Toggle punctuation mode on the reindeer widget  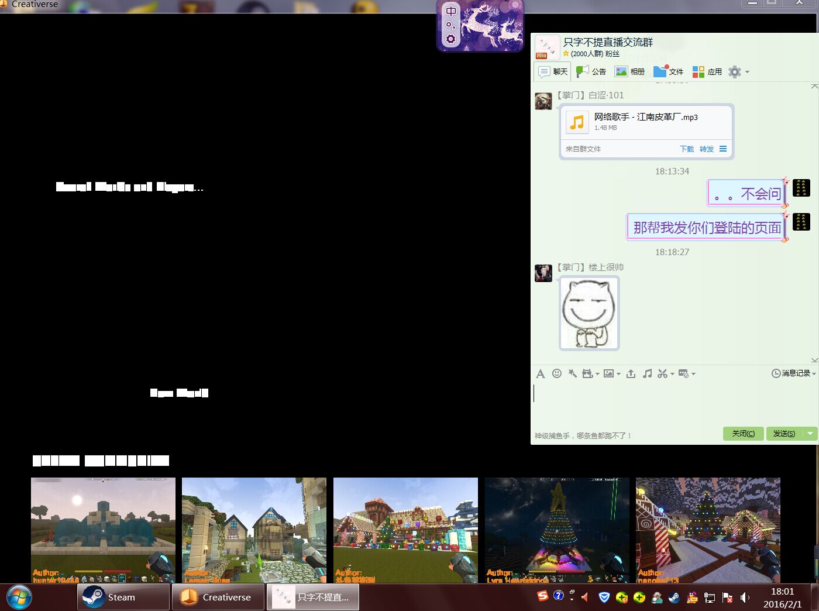click(450, 25)
